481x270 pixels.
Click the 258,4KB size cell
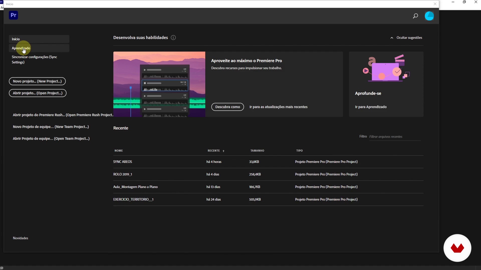pyautogui.click(x=255, y=174)
